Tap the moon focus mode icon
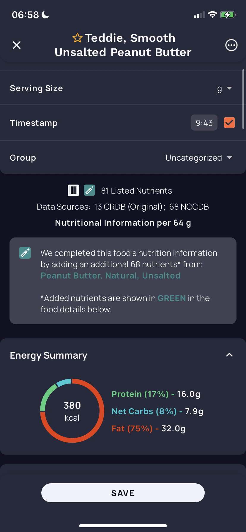 tap(45, 15)
